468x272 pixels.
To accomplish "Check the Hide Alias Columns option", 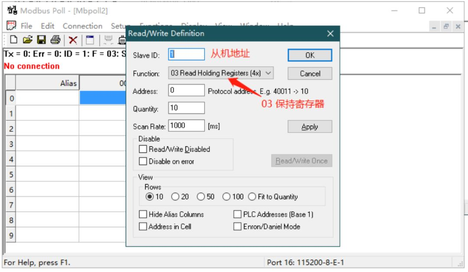I will pyautogui.click(x=143, y=214).
